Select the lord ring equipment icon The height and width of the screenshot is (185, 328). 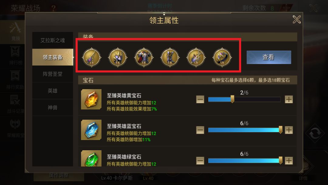pyautogui.click(x=222, y=57)
